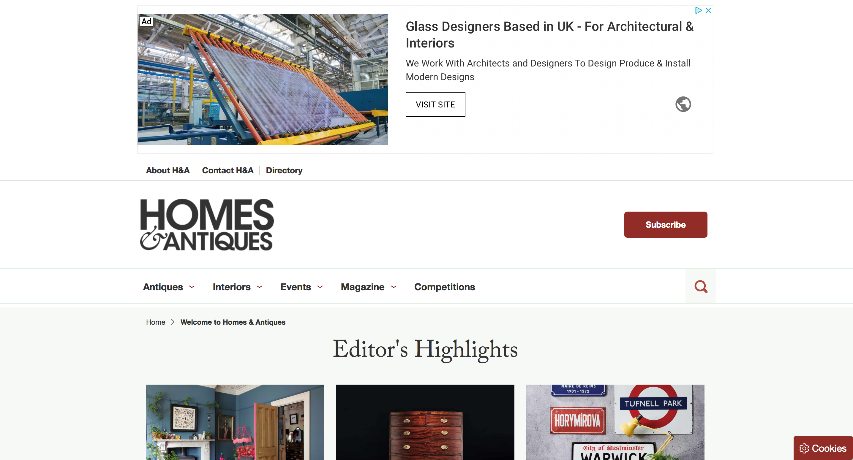Click the globe icon in ad
Viewport: 853px width, 460px height.
683,104
